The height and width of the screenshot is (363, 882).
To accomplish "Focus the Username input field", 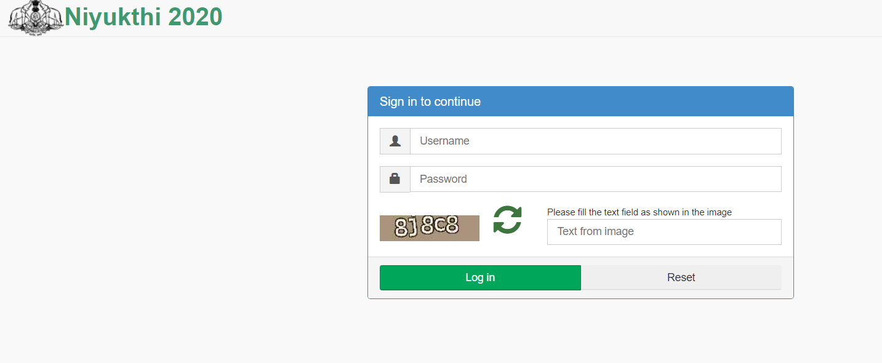I will (596, 141).
